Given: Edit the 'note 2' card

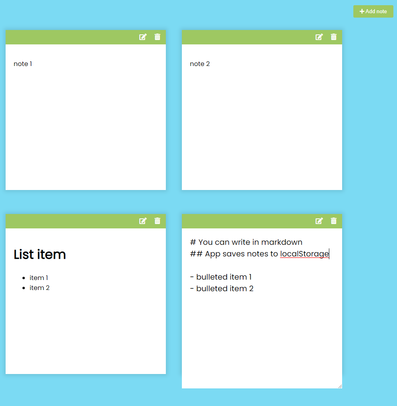Looking at the screenshot, I should 319,37.
